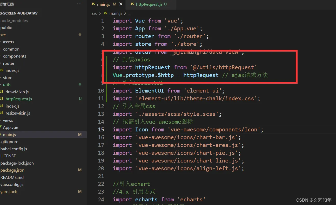Expand the views folder
The image size is (336, 205).
(8, 120)
